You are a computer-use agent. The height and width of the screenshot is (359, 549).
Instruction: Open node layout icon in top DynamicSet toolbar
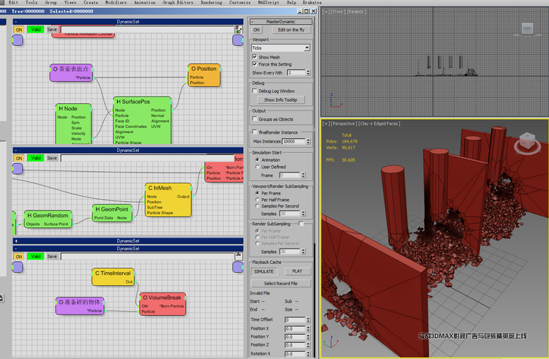239,30
